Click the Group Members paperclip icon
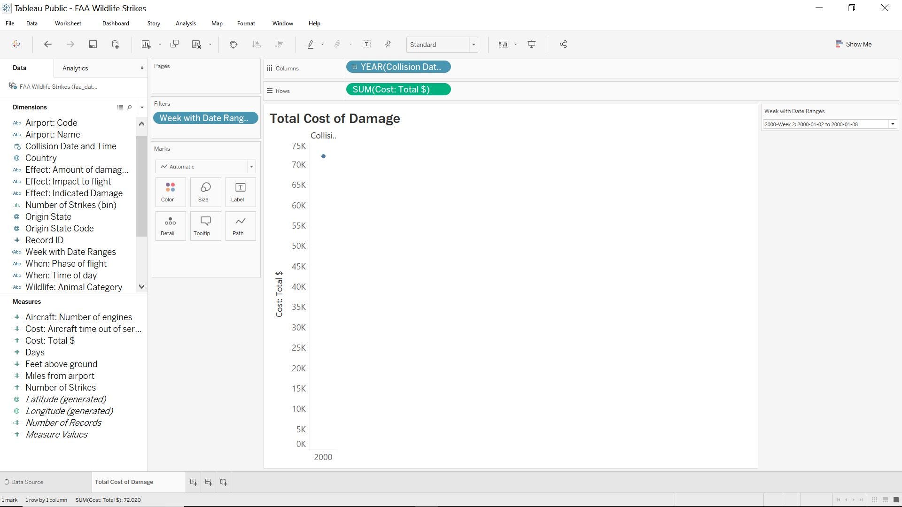Image resolution: width=902 pixels, height=507 pixels. click(337, 44)
